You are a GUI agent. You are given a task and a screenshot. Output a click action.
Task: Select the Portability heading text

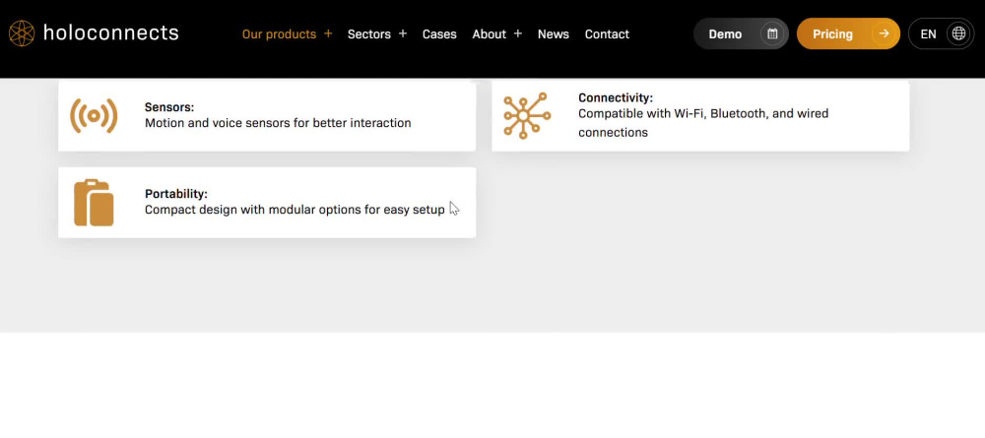coord(176,194)
